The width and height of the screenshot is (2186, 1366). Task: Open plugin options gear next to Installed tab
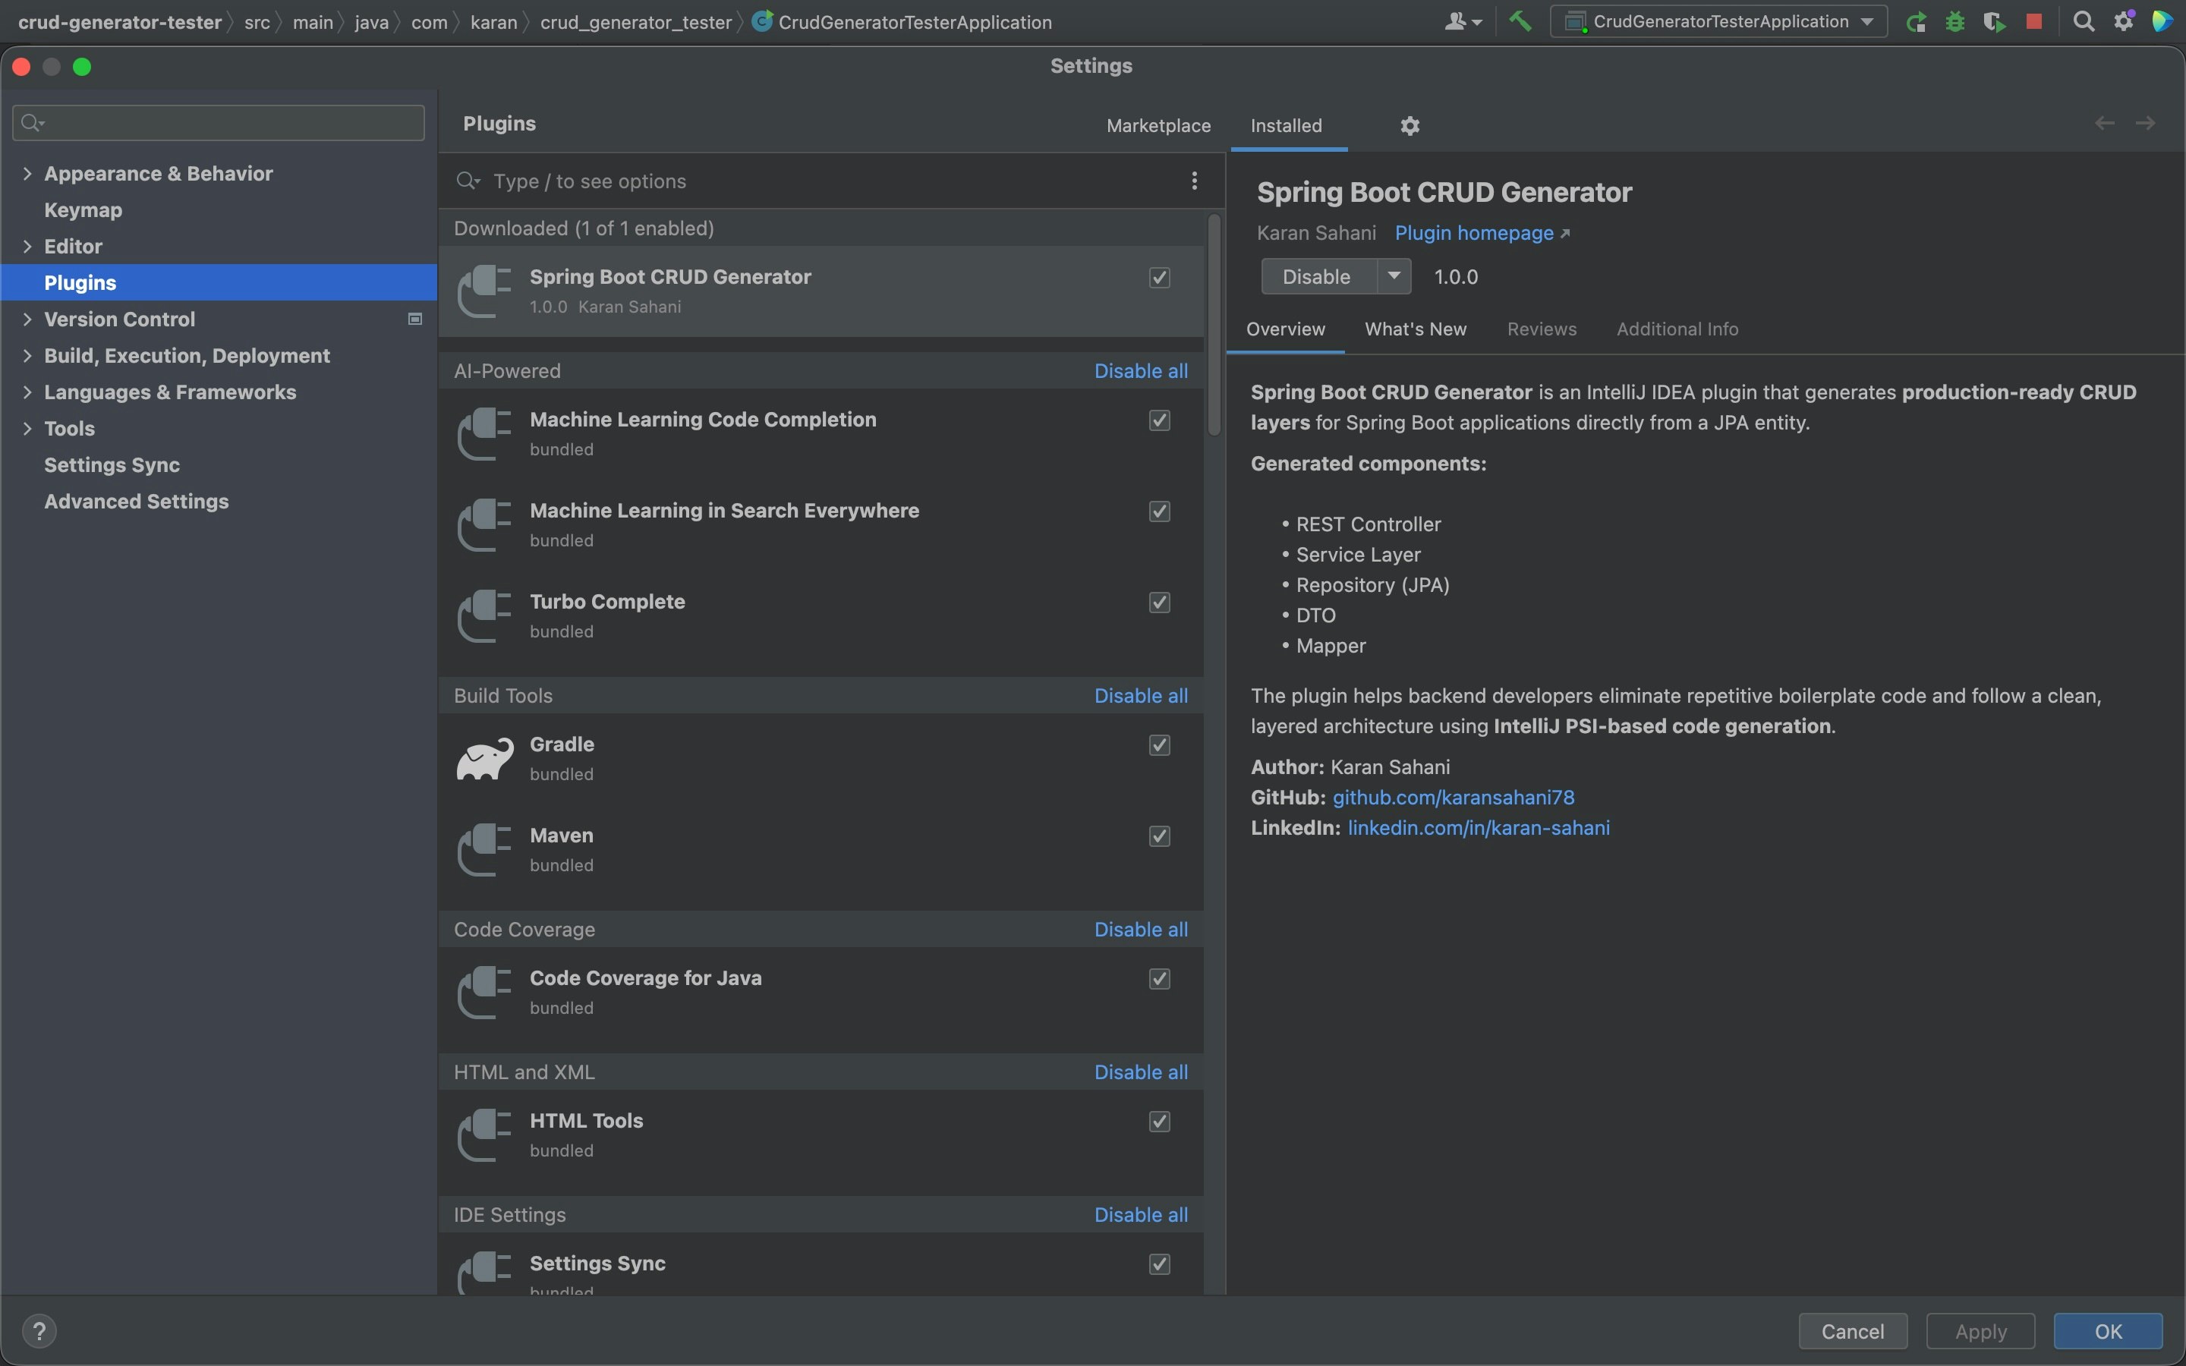1410,125
